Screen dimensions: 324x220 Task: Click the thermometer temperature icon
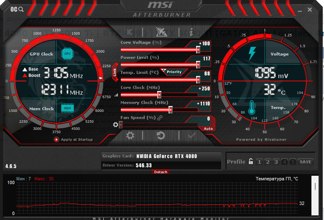[x=252, y=108]
